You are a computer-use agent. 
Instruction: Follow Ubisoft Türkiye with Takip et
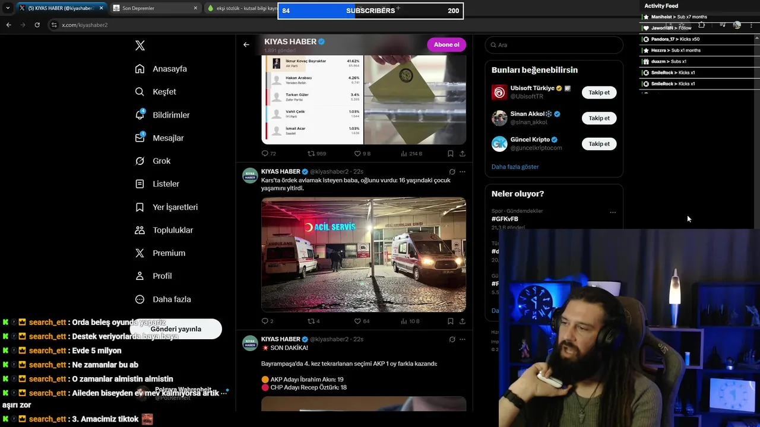(x=599, y=93)
